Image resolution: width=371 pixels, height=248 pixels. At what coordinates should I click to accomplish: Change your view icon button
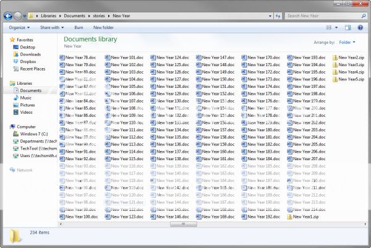pyautogui.click(x=329, y=27)
